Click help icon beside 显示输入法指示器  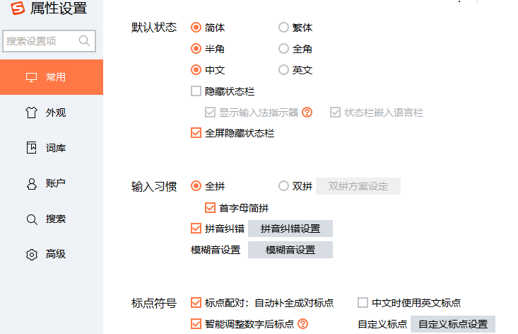click(x=307, y=113)
